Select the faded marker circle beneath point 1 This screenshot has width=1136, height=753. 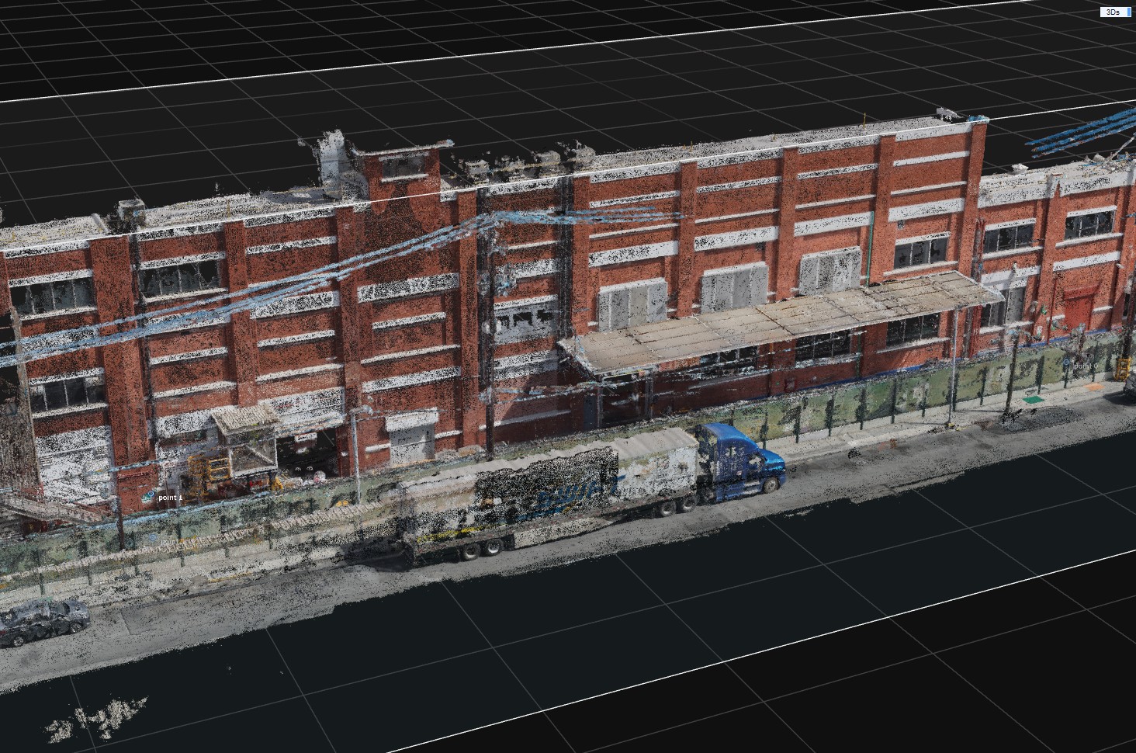tap(154, 538)
